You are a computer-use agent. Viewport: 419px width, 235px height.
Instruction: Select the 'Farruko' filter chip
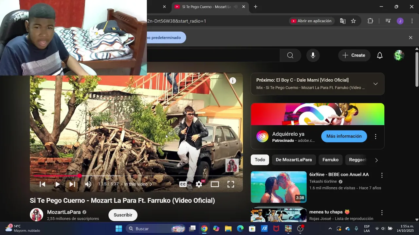coord(330,160)
